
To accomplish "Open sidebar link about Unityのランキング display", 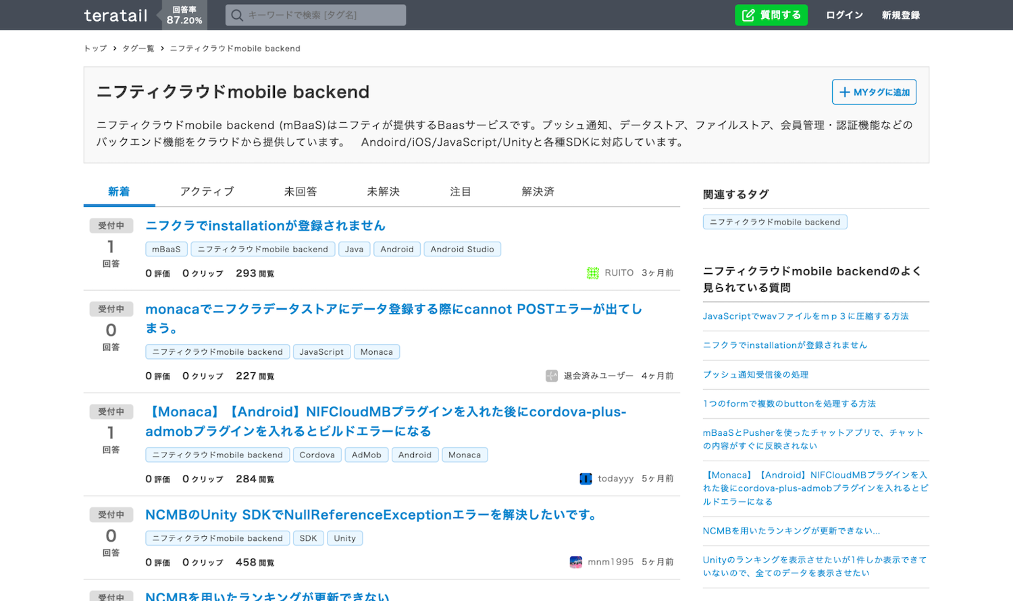I will tap(814, 566).
